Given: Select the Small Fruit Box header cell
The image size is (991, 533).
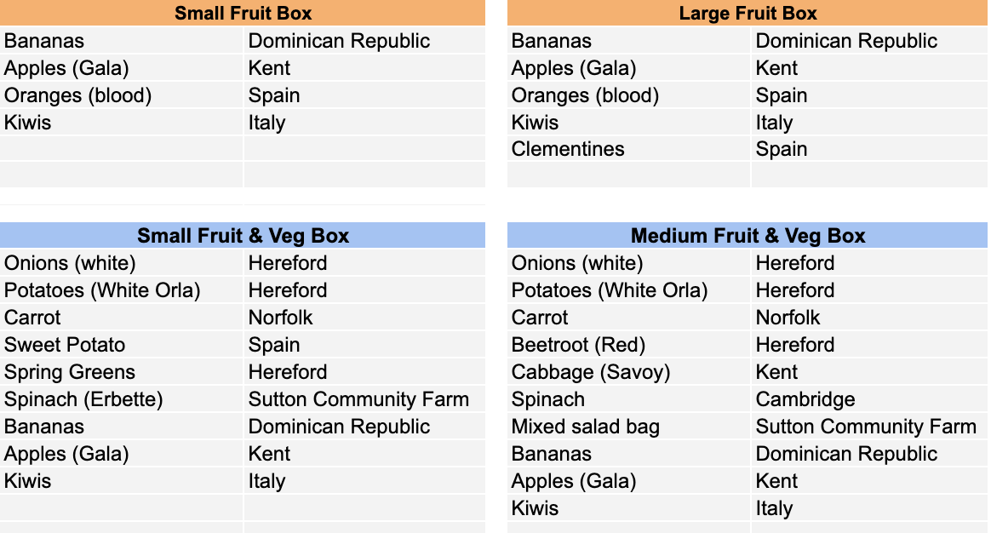Looking at the screenshot, I should pos(243,13).
